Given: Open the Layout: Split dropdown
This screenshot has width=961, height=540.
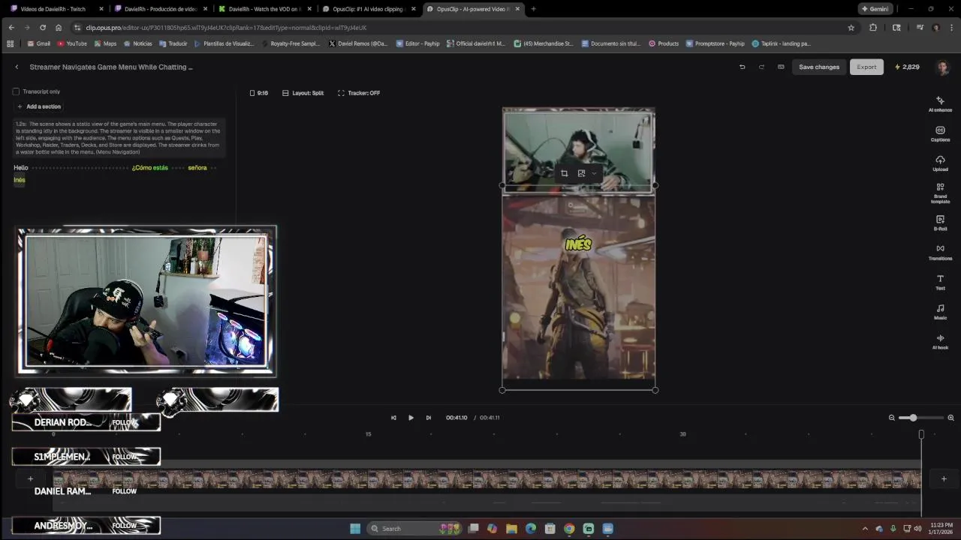Looking at the screenshot, I should [303, 93].
